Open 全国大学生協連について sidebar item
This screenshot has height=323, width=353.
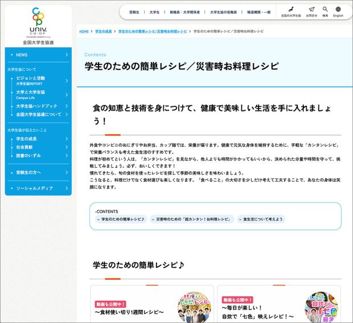click(38, 114)
